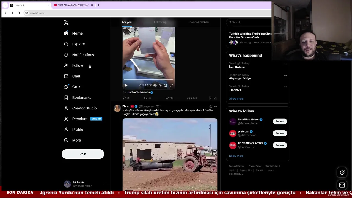This screenshot has width=352, height=198.
Task: Click the Post button
Action: click(83, 154)
